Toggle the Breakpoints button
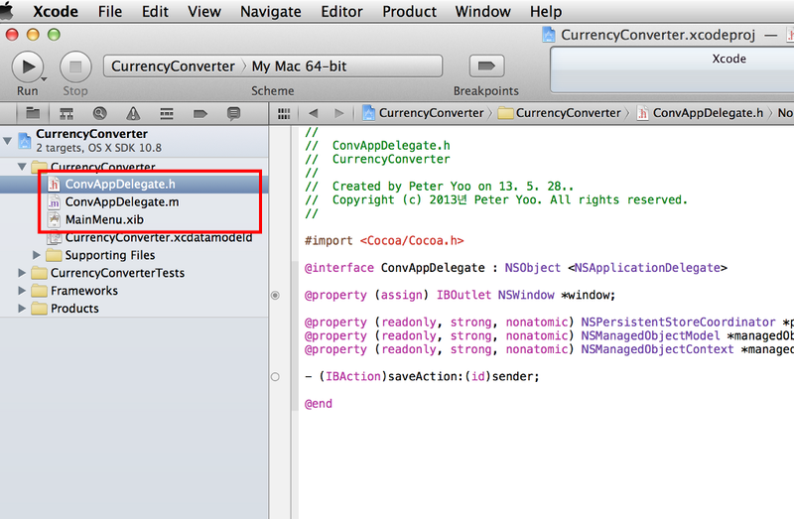The height and width of the screenshot is (519, 794). [485, 66]
